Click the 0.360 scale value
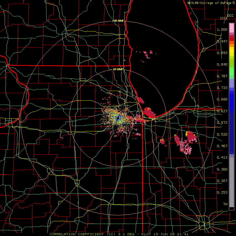Viewport: 236px width, 236px height. [222, 169]
